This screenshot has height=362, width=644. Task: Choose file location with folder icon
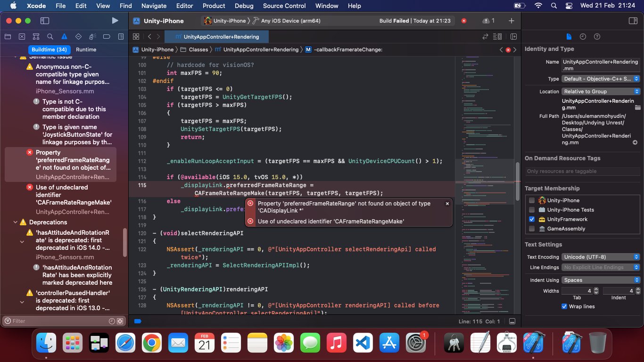tap(637, 107)
